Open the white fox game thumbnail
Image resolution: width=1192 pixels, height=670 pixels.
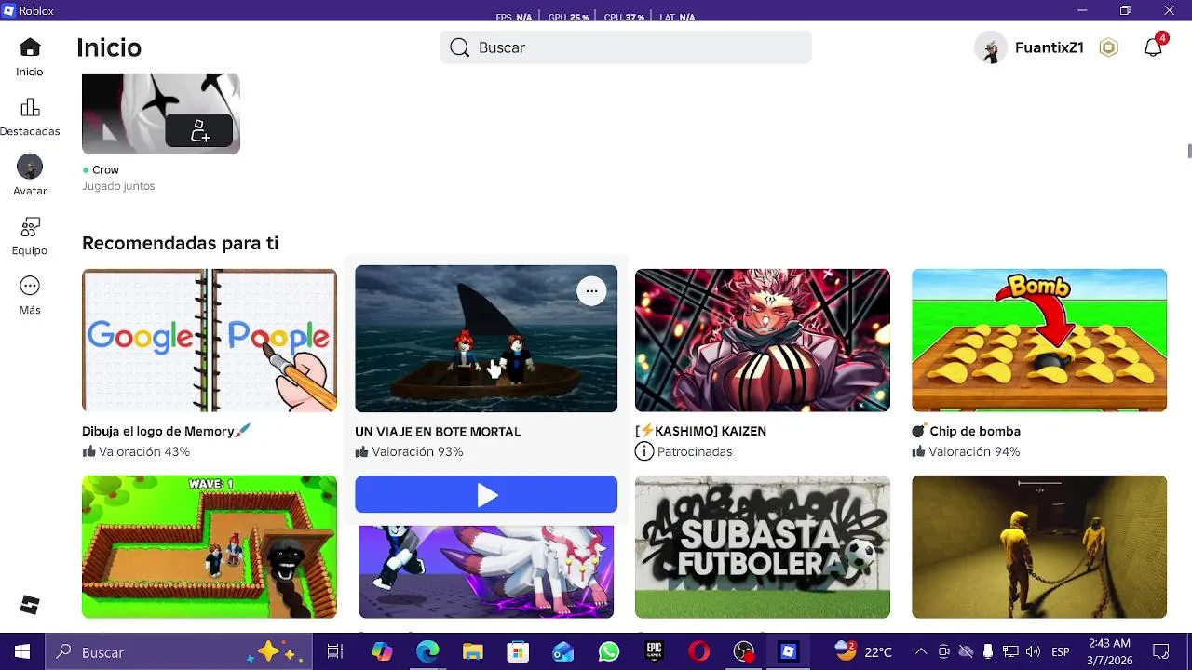(486, 571)
